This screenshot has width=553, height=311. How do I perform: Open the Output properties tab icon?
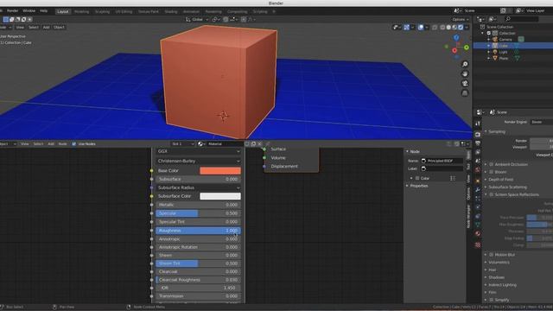pyautogui.click(x=478, y=143)
